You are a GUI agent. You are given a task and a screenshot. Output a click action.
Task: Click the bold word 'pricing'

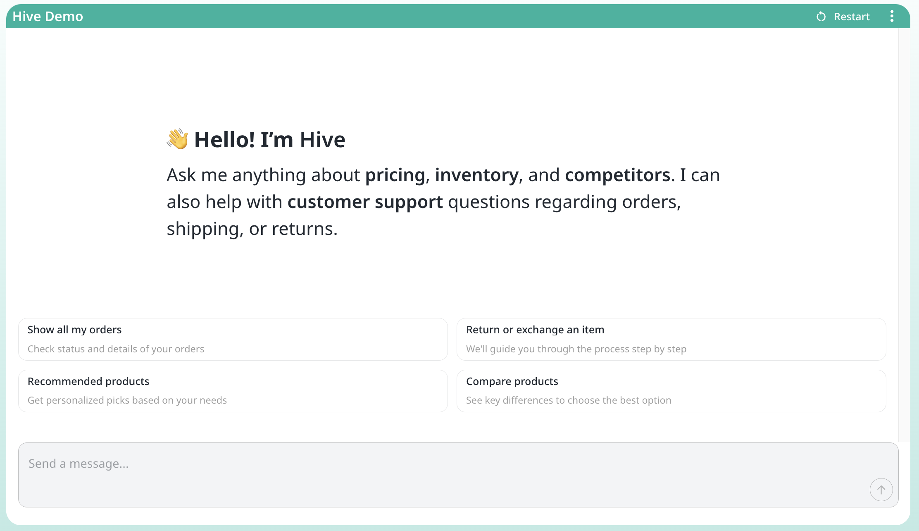coord(395,175)
